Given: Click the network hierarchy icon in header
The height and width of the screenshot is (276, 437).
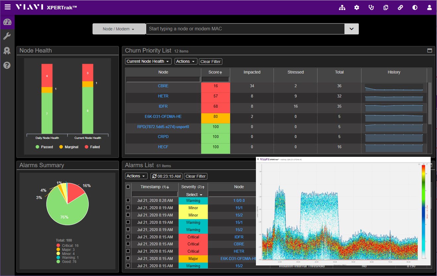Looking at the screenshot, I should pyautogui.click(x=342, y=7).
